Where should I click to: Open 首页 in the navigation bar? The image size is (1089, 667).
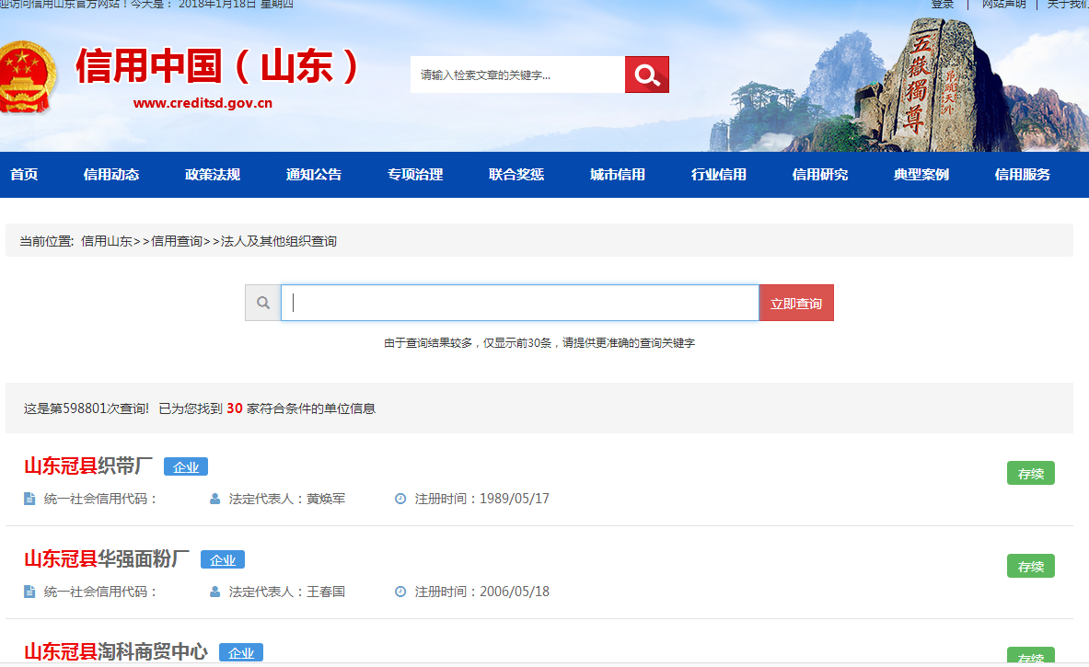point(24,174)
